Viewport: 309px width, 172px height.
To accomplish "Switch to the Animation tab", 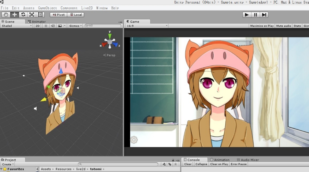I will point(220,160).
